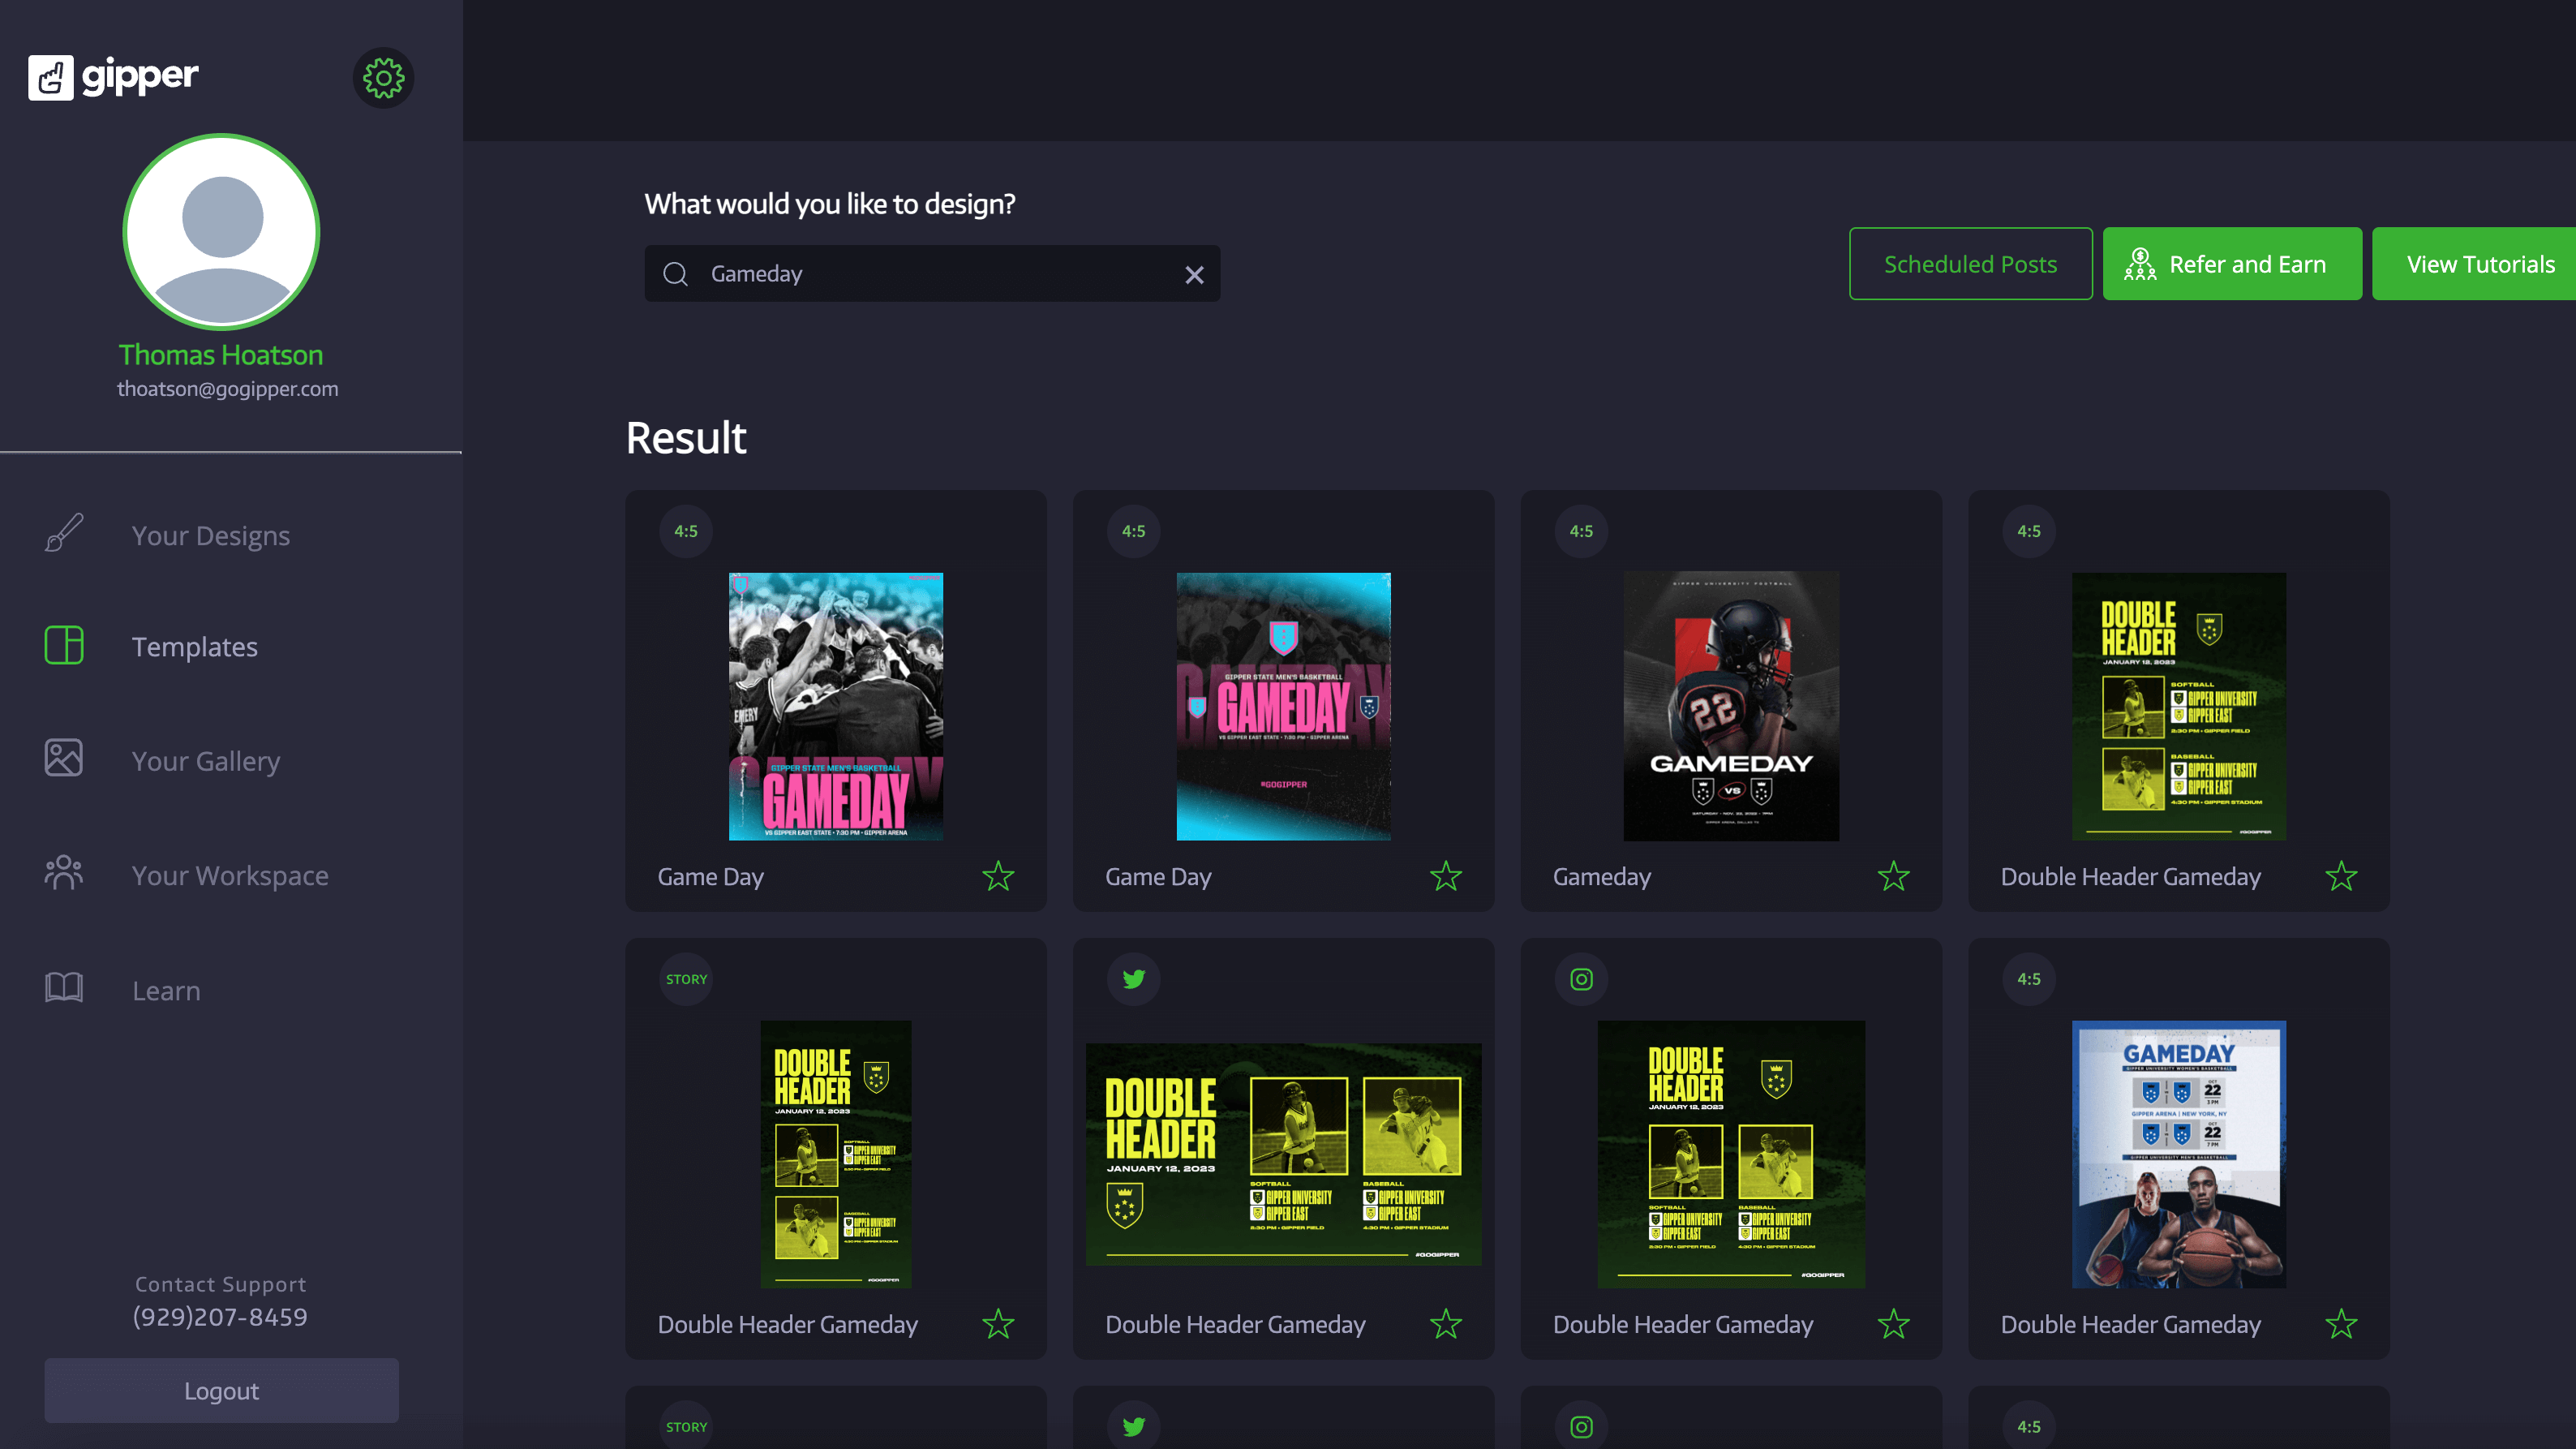Open the Your Workspace menu item
2576x1449 pixels.
pos(230,875)
